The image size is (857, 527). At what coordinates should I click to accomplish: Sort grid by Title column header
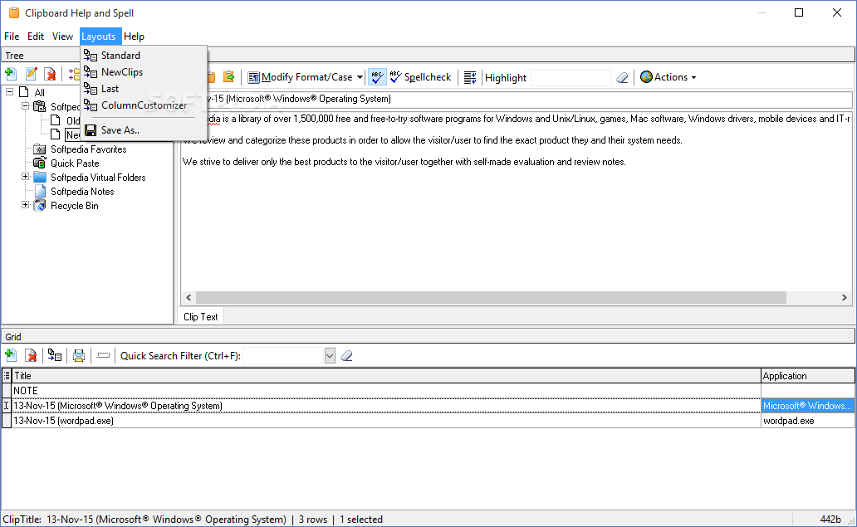pyautogui.click(x=386, y=376)
